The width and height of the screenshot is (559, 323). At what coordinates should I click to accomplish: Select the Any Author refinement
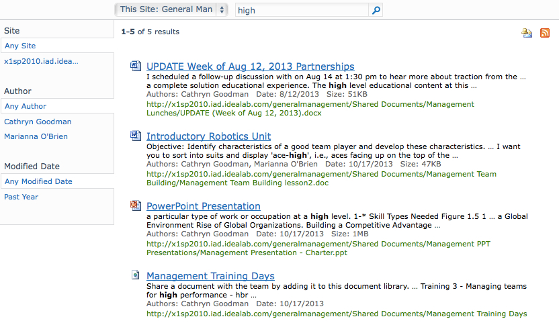click(x=26, y=106)
